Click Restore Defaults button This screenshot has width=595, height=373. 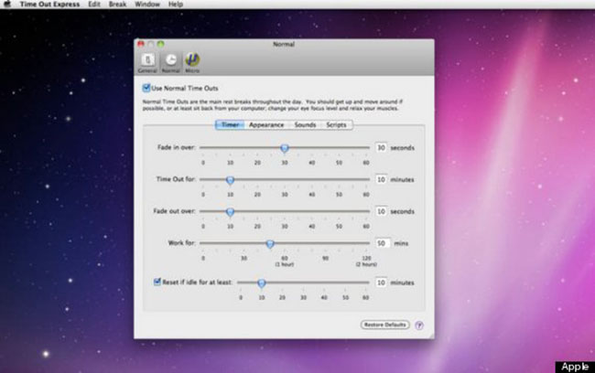pos(384,325)
